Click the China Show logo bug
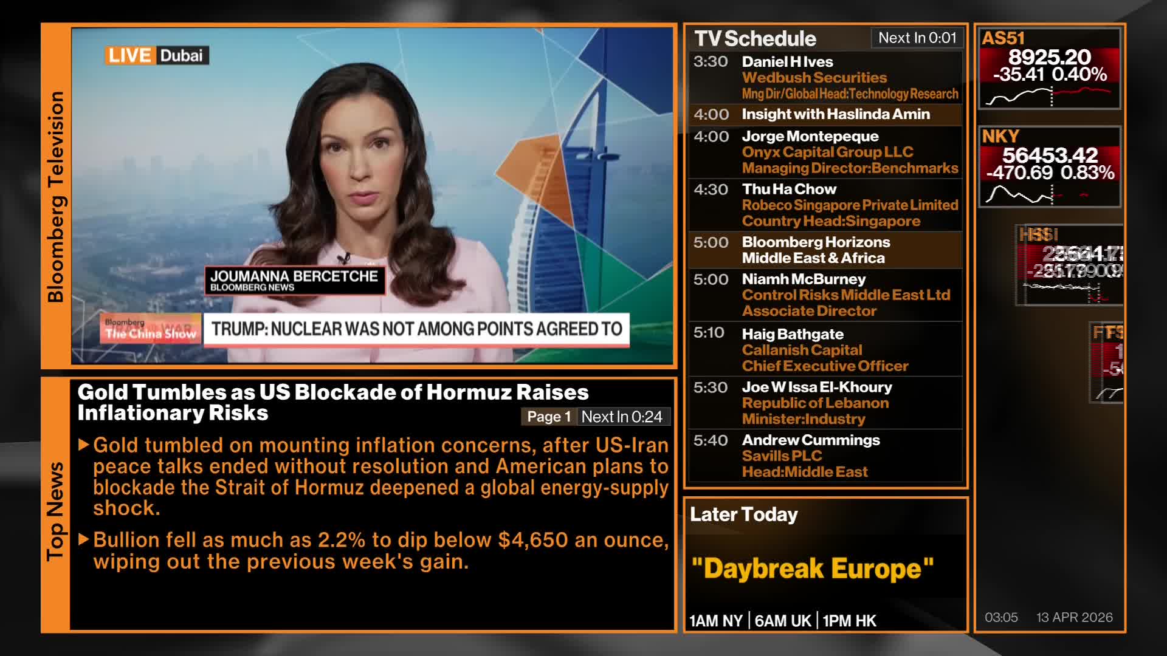This screenshot has width=1167, height=656. tap(150, 329)
